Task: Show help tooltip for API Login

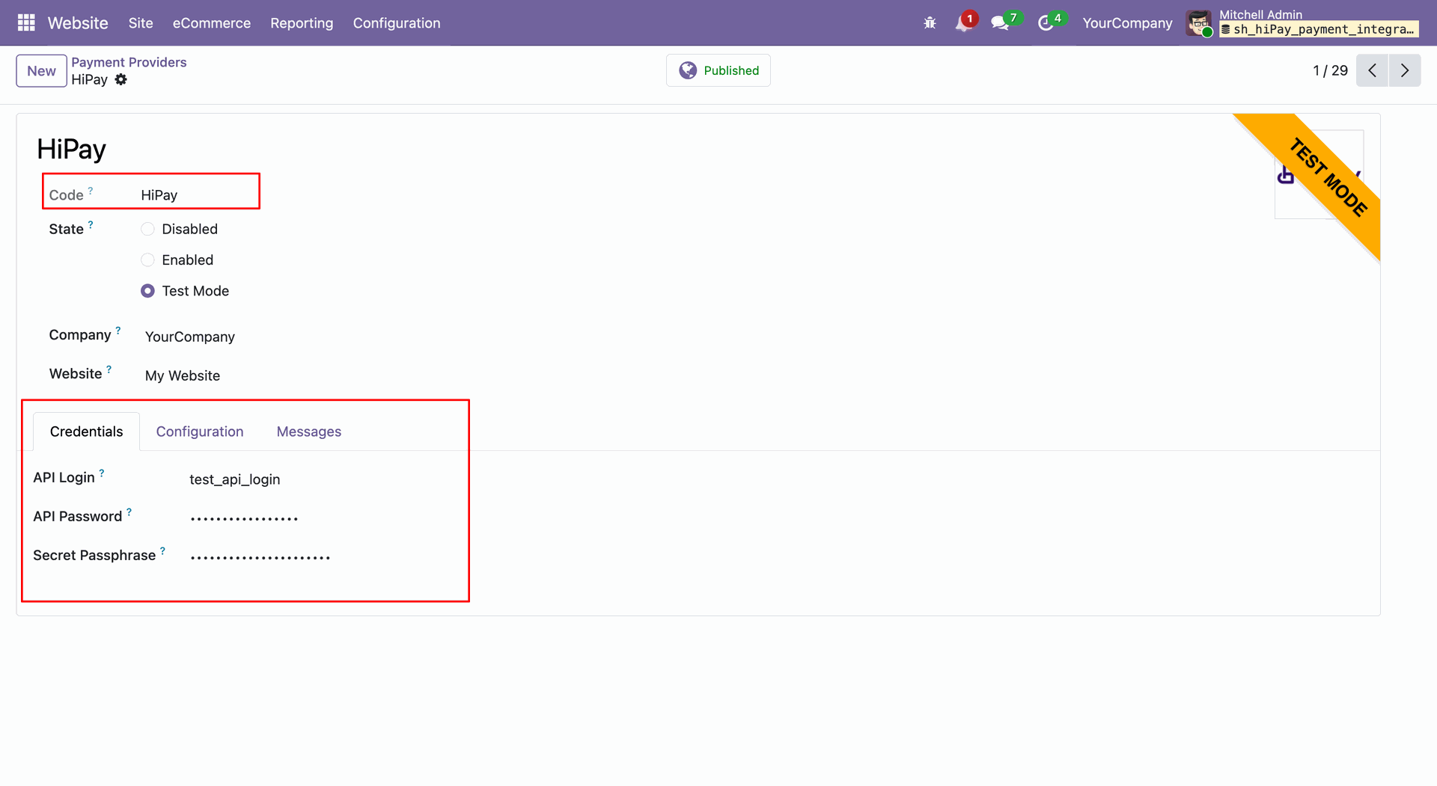Action: coord(102,473)
